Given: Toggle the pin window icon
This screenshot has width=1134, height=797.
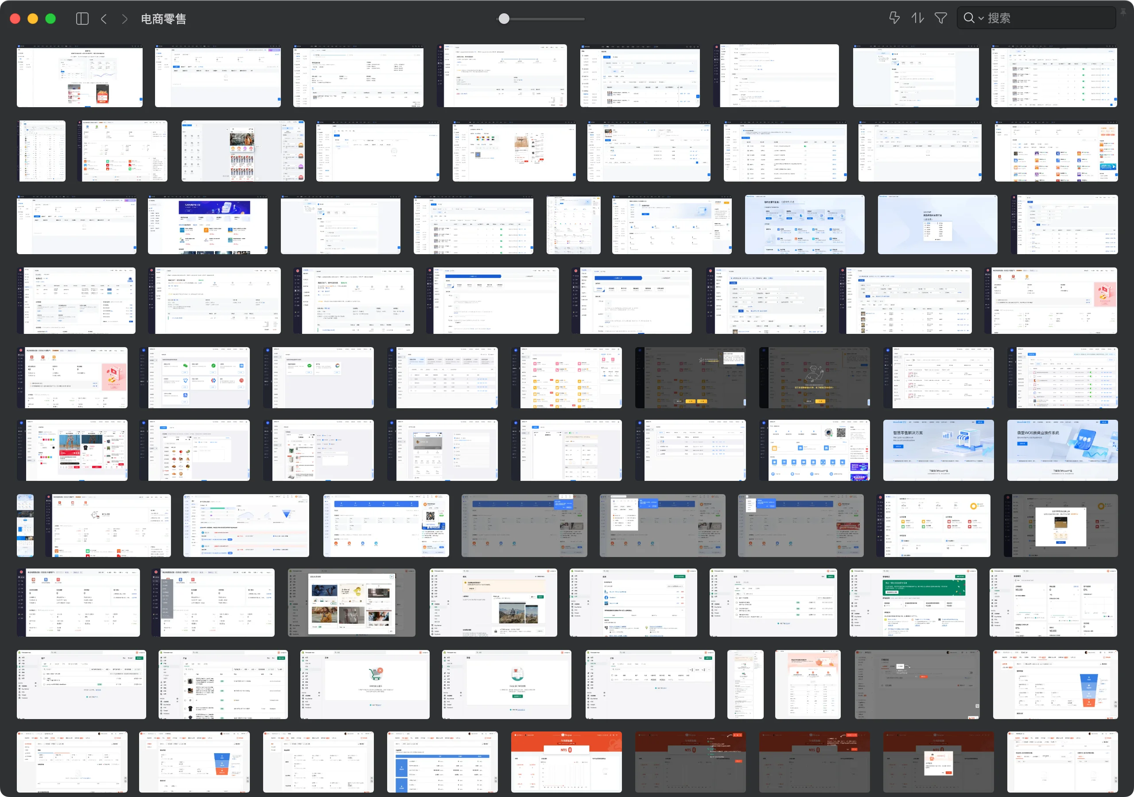Looking at the screenshot, I should 1123,13.
